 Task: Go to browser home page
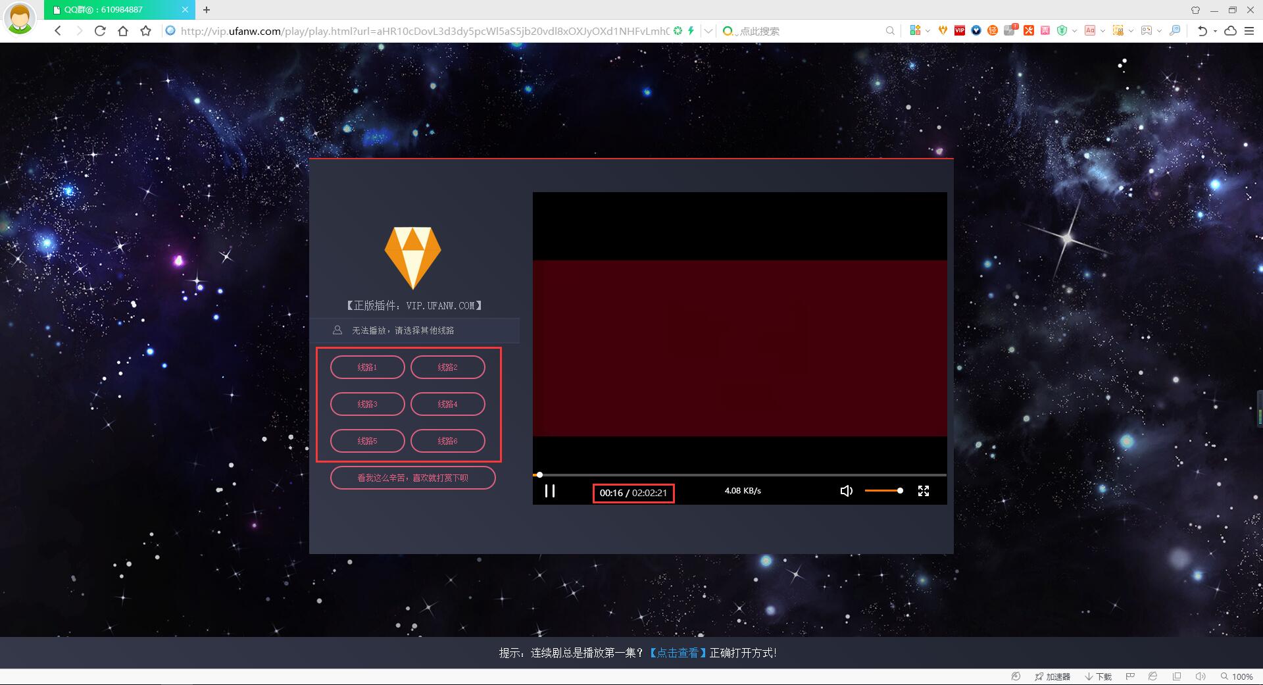point(123,31)
